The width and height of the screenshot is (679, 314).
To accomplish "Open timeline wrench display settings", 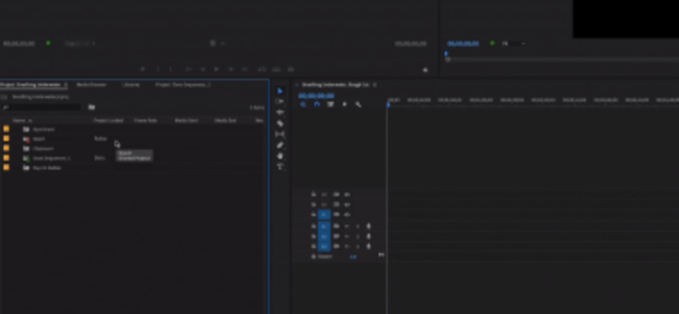I will pos(358,104).
